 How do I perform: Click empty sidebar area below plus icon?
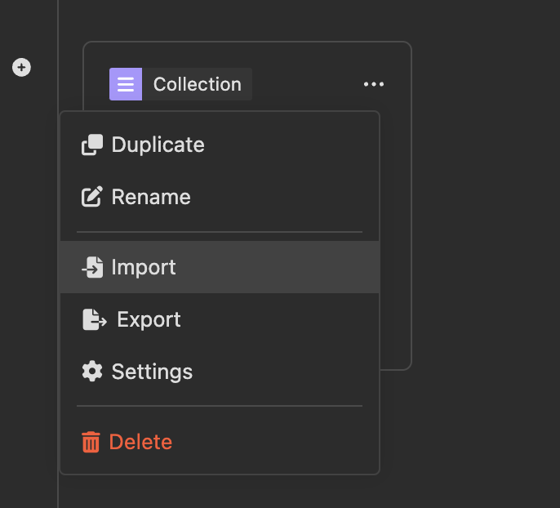[x=24, y=245]
